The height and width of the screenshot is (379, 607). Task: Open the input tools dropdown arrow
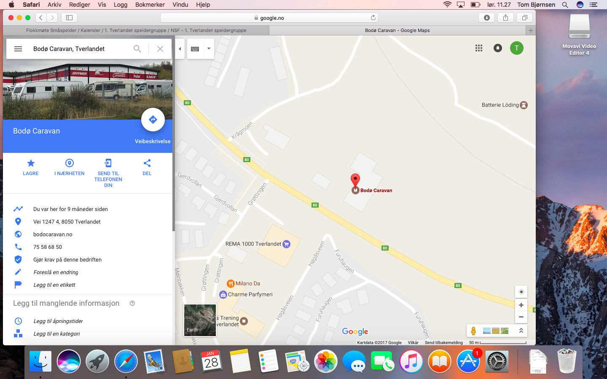(209, 49)
